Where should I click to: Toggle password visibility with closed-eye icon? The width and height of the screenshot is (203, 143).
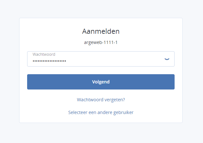coord(167,59)
